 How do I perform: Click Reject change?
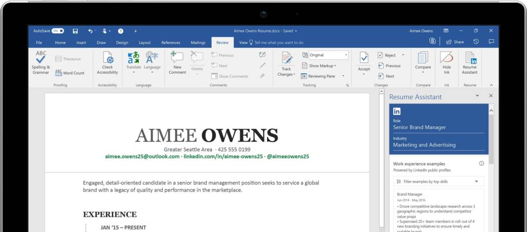pyautogui.click(x=387, y=55)
